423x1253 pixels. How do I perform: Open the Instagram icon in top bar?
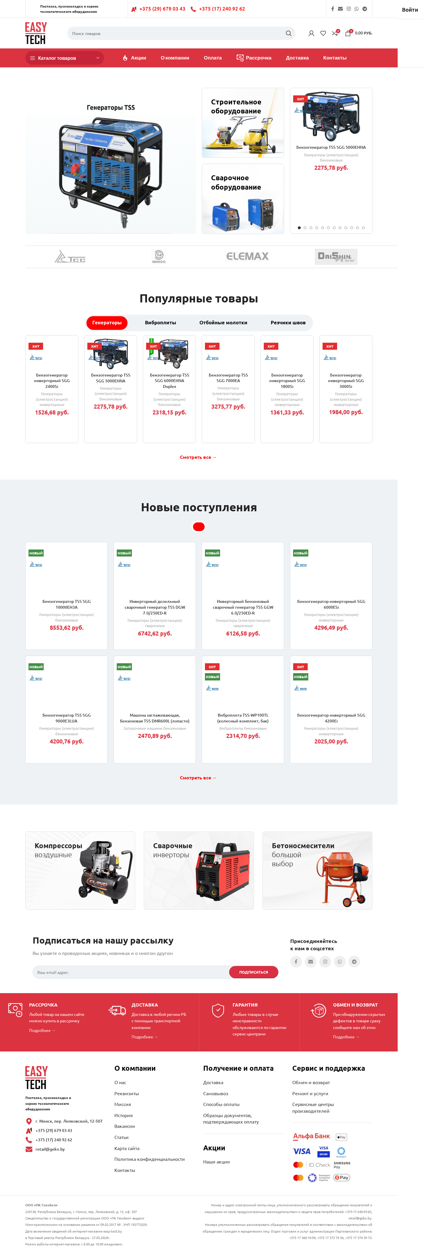(x=349, y=9)
